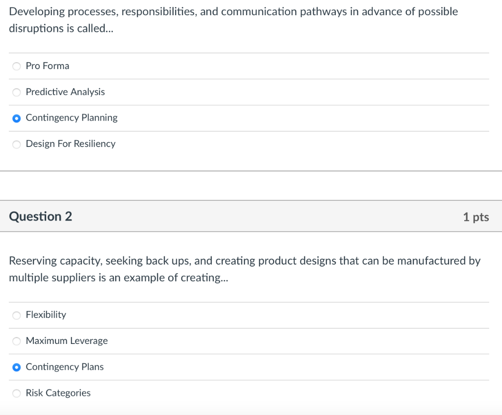Click the filled Contingency Plans radio button
The height and width of the screenshot is (415, 502).
(x=16, y=367)
